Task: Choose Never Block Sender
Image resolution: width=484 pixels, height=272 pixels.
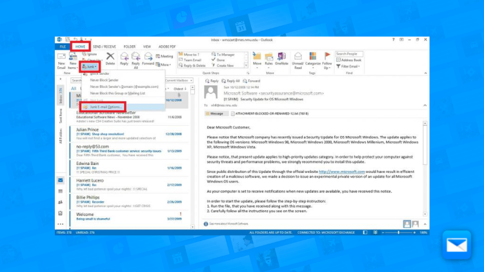Action: click(123, 80)
